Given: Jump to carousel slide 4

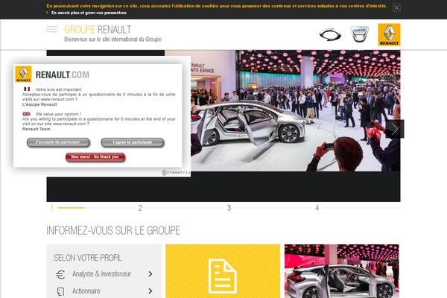Looking at the screenshot, I should click(x=317, y=208).
